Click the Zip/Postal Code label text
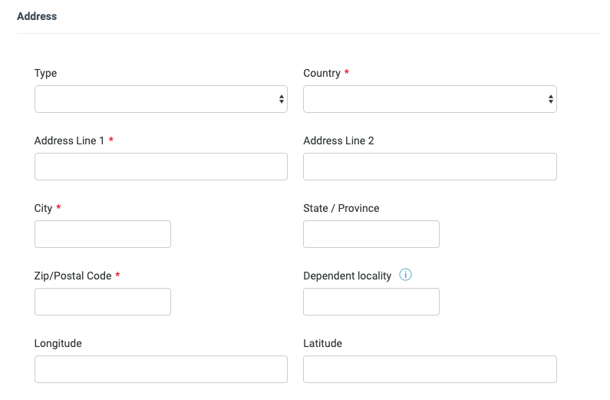The image size is (610, 400). tap(73, 276)
